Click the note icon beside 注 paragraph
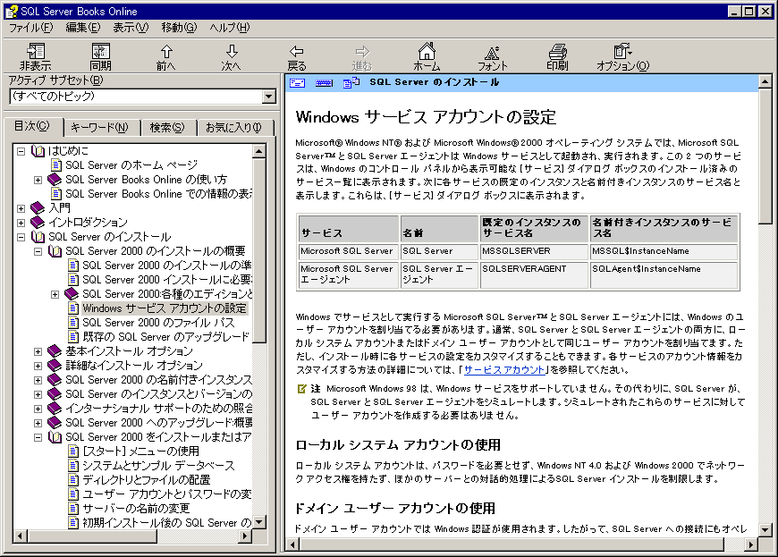 [x=301, y=389]
